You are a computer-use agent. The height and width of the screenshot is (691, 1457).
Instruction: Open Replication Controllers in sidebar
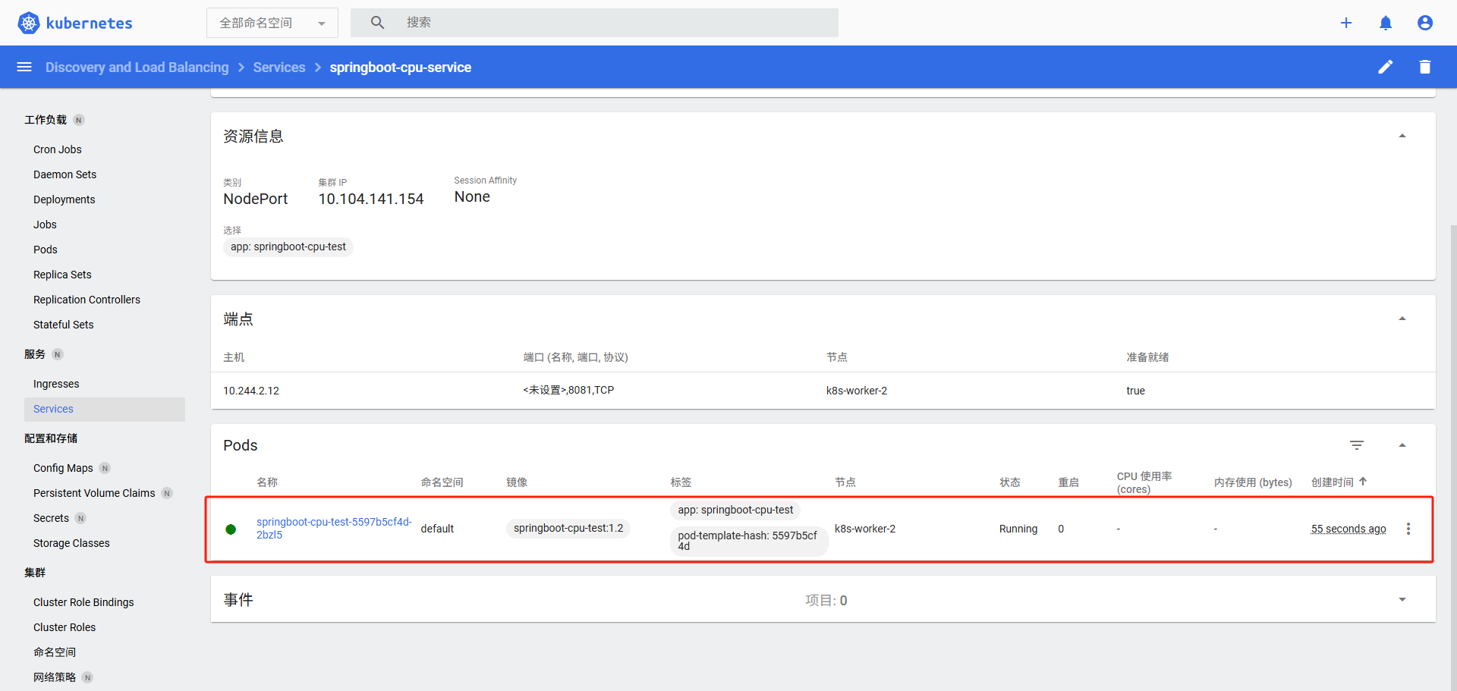pos(87,300)
